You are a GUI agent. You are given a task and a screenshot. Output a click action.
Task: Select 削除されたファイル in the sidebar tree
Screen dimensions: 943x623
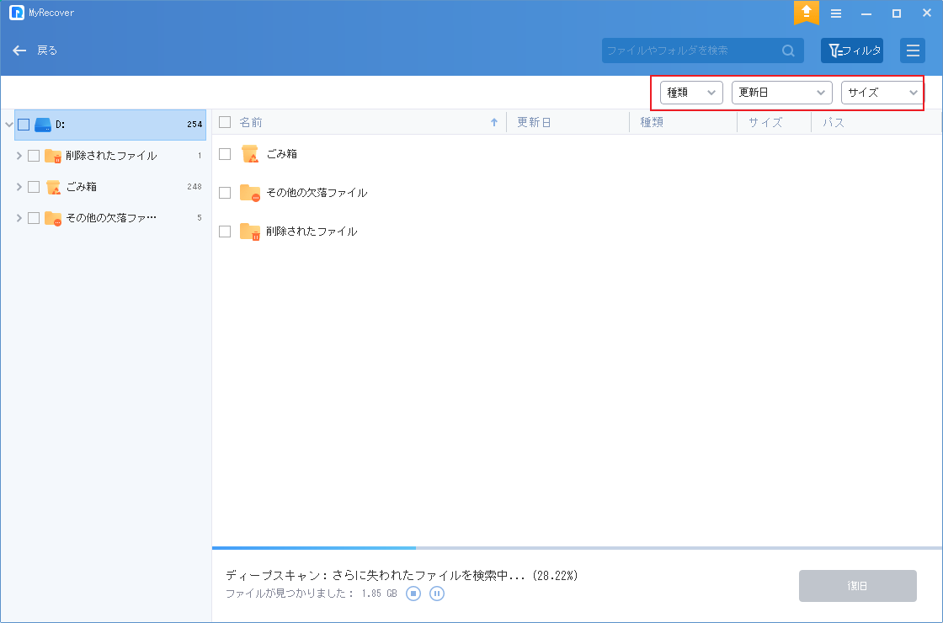[111, 156]
